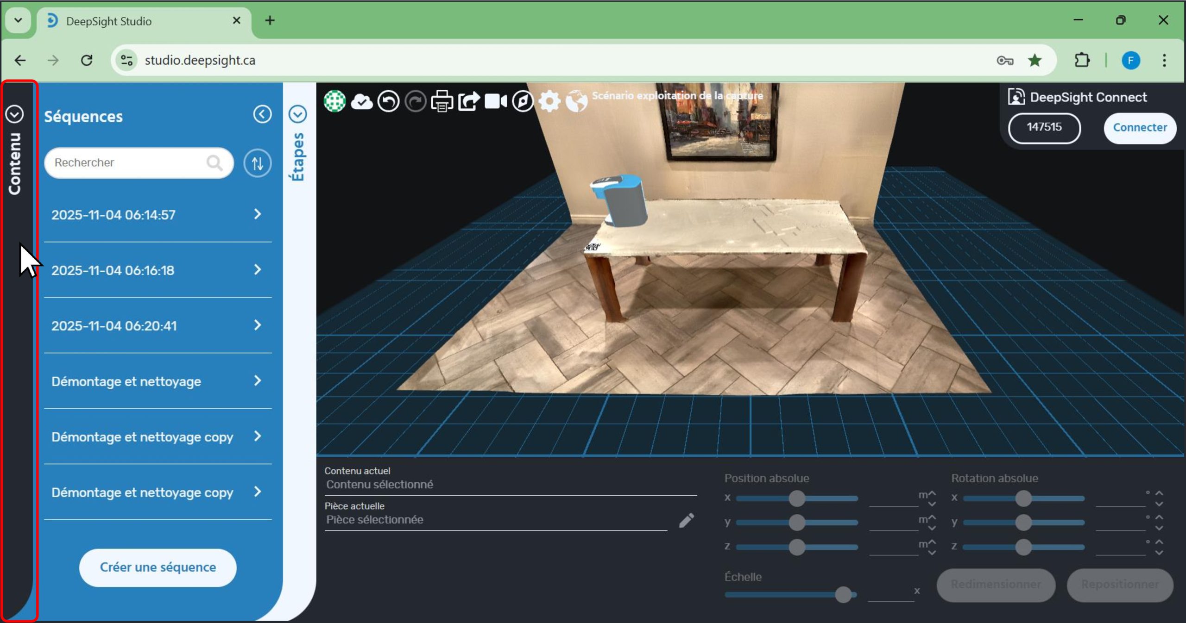Click the video camera icon
Screen dimensions: 1186x623
click(x=496, y=101)
